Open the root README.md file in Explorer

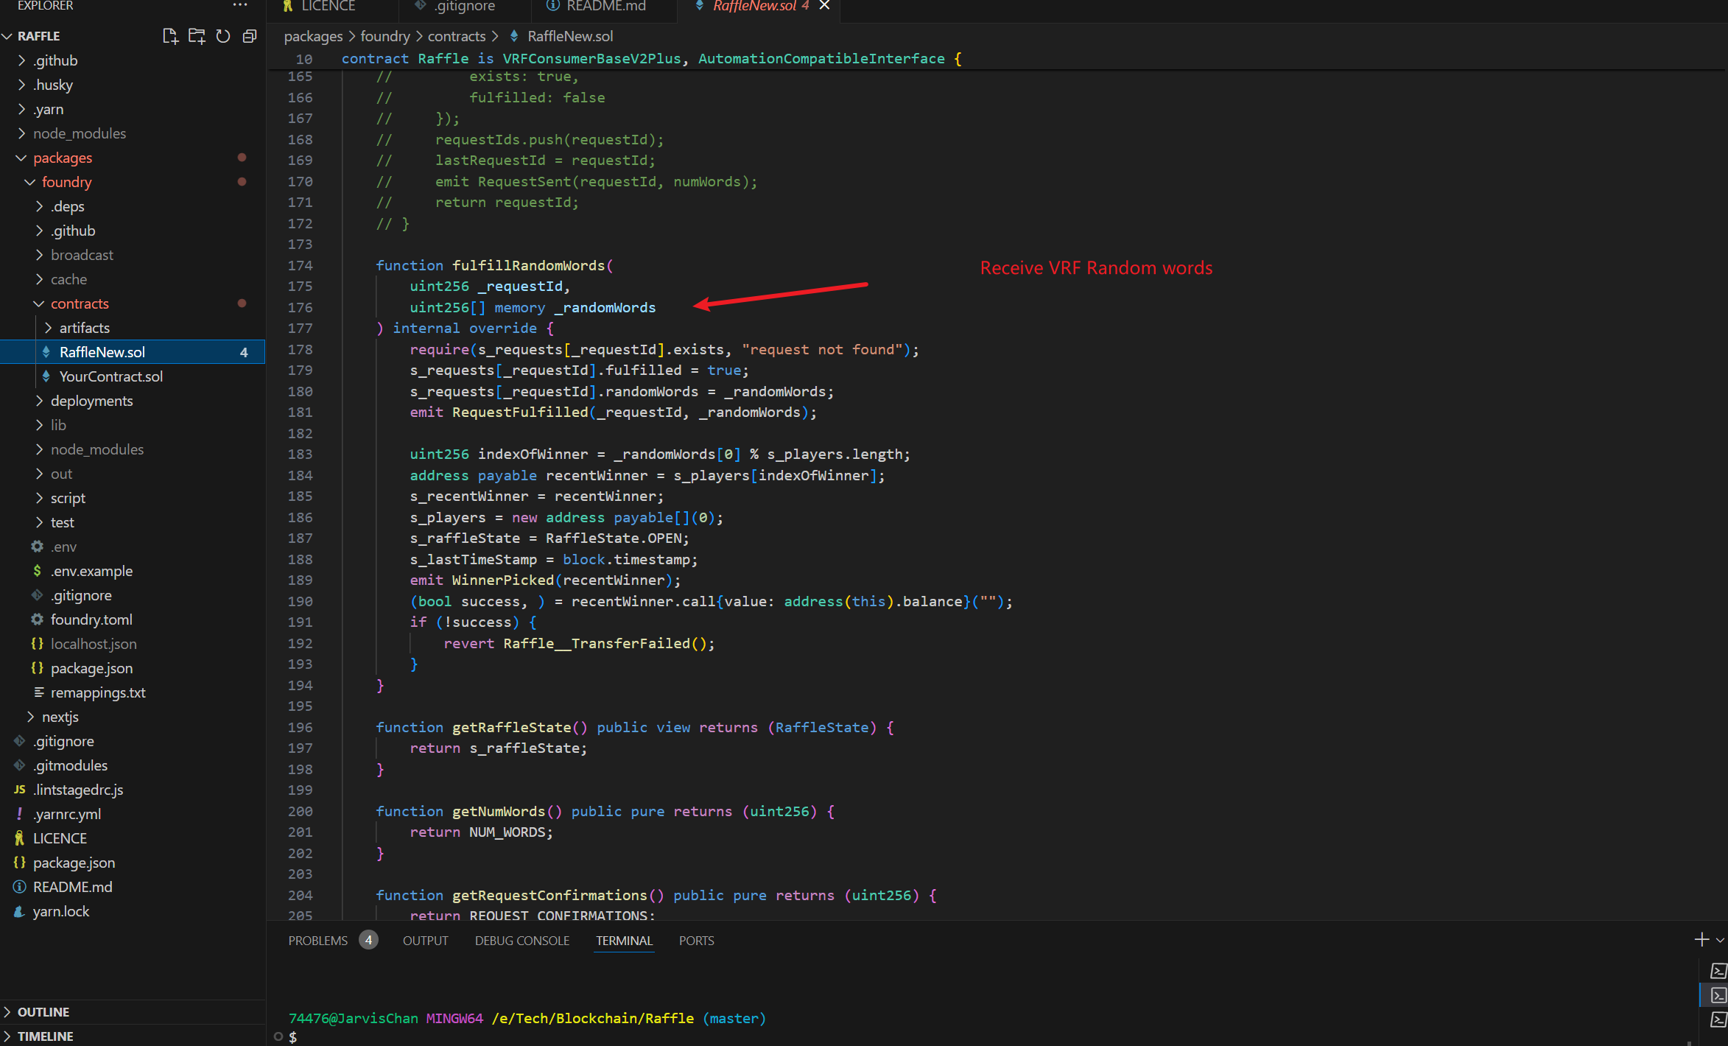(x=133, y=887)
